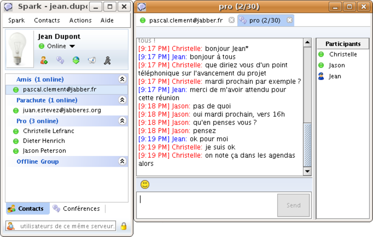Click the Spark window title icon
This screenshot has height=237, width=373.
[x=8, y=7]
